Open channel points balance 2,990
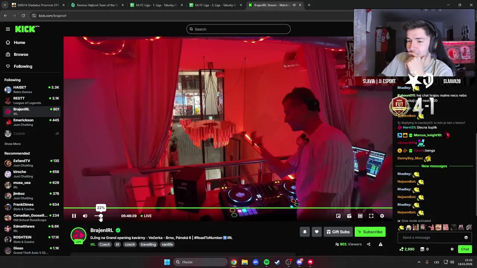Viewport: 477px width, 268px height. pyautogui.click(x=407, y=249)
